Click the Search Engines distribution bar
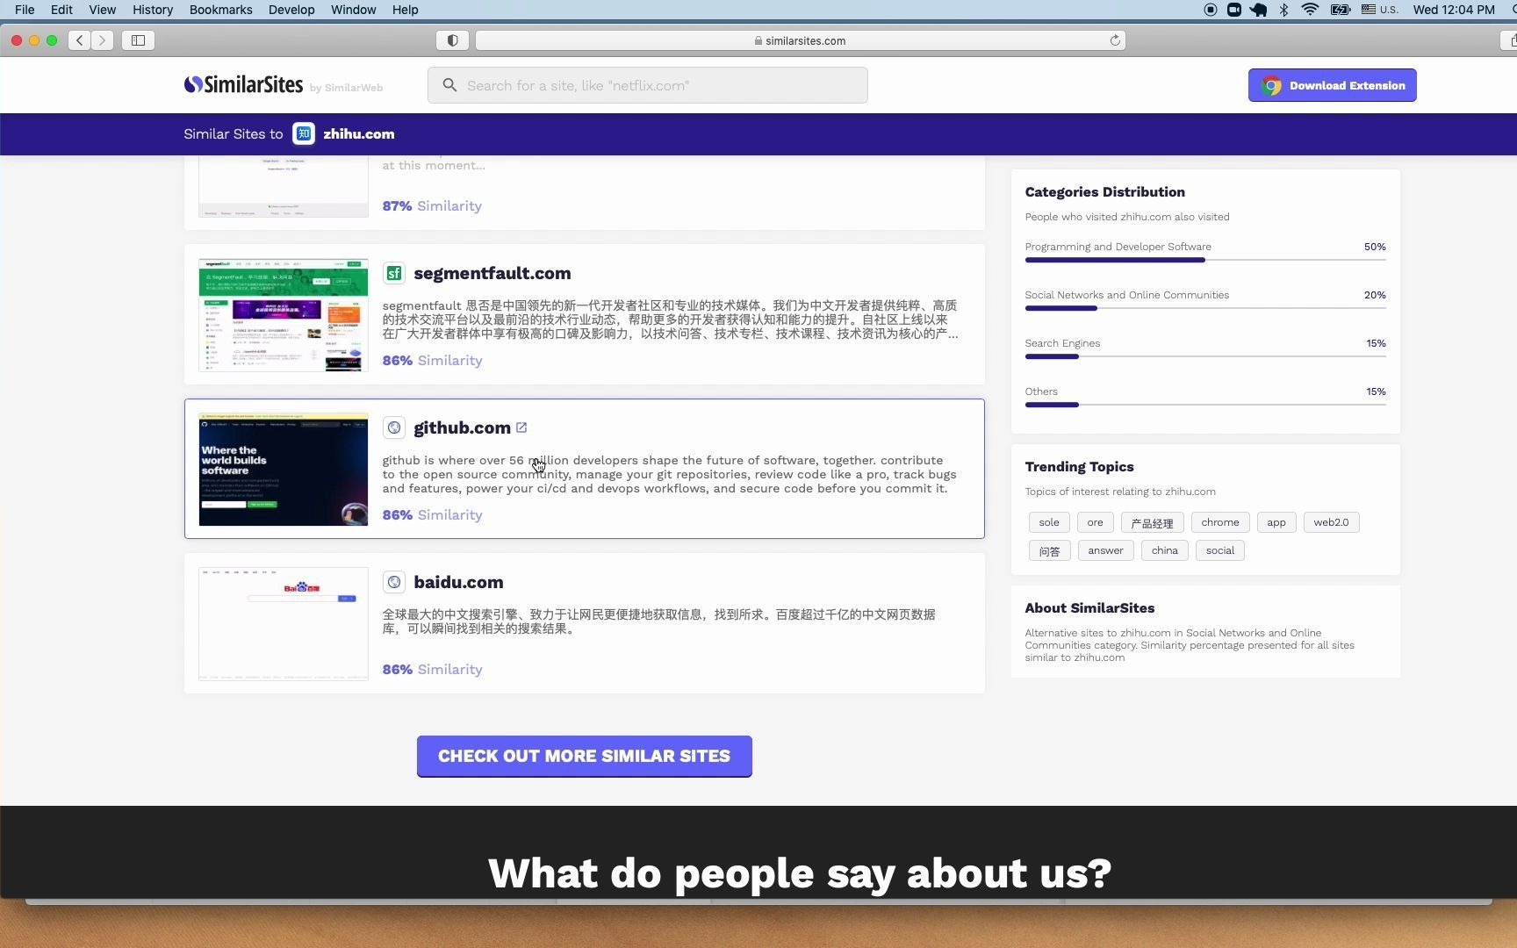 [x=1205, y=356]
